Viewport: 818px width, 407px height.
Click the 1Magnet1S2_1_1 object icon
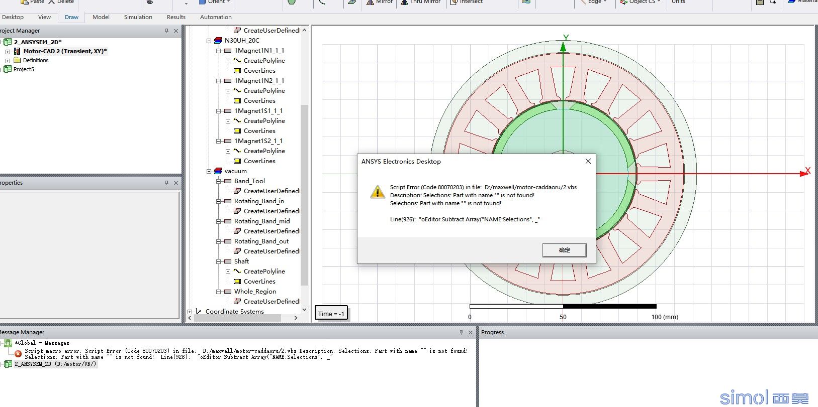228,141
